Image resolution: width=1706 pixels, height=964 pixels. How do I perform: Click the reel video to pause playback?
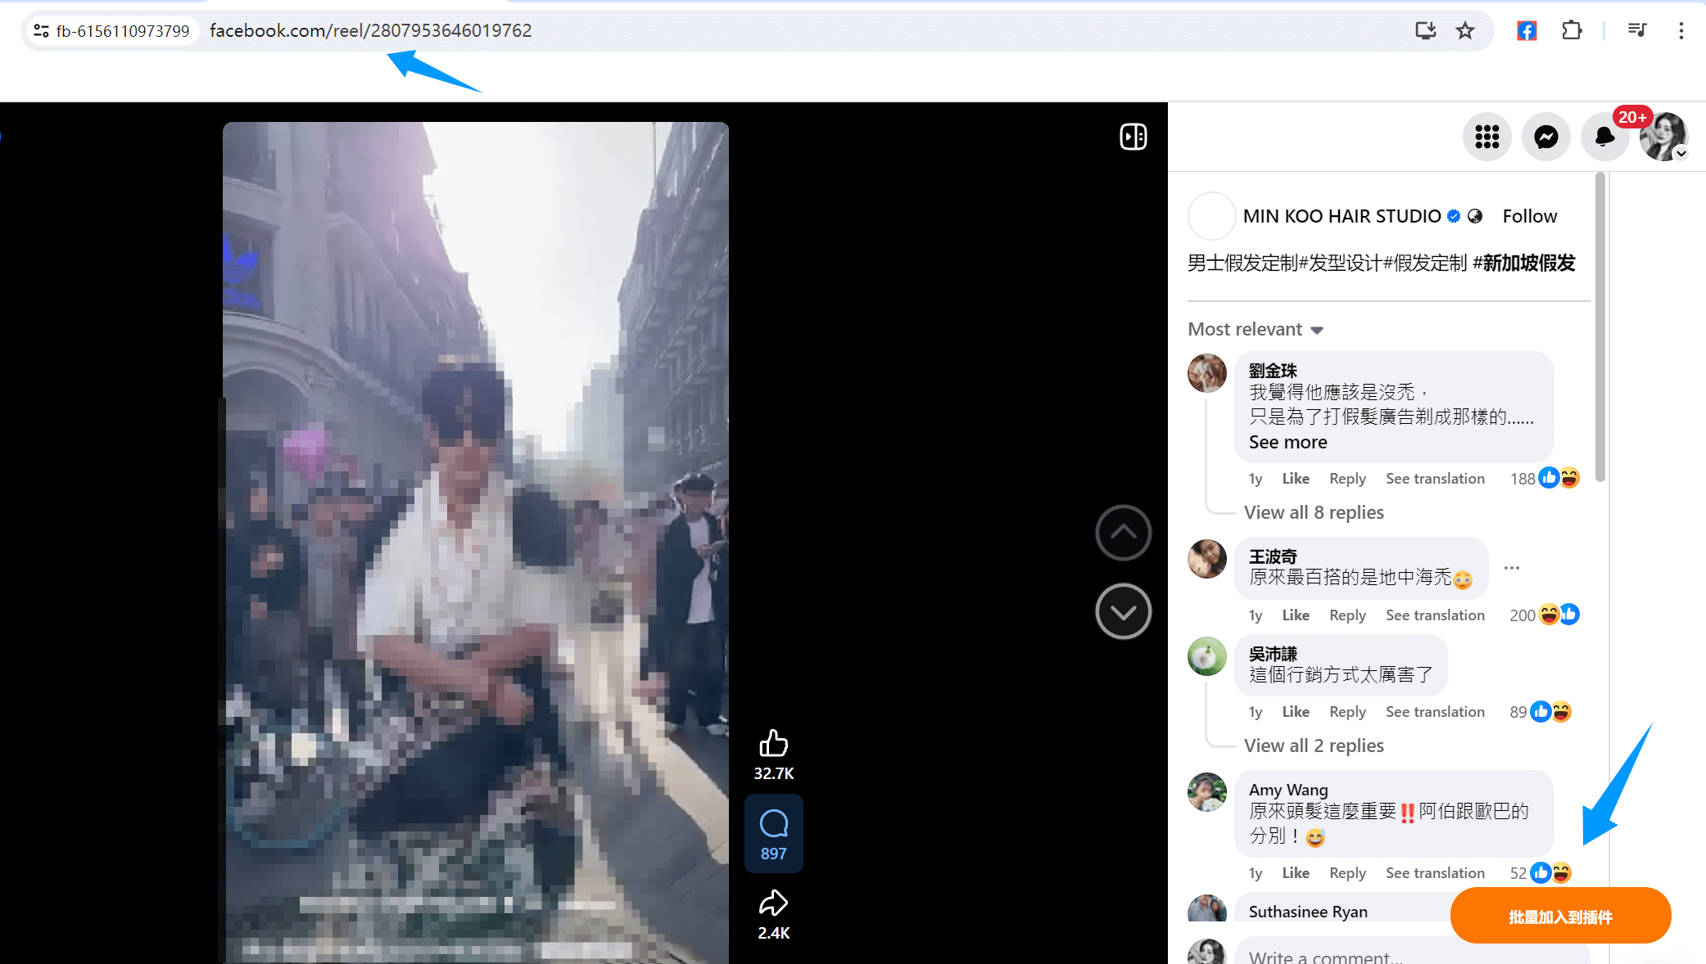tap(475, 543)
